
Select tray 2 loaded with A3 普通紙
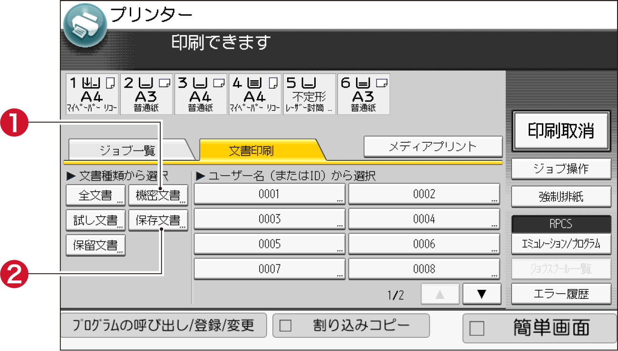pos(146,94)
